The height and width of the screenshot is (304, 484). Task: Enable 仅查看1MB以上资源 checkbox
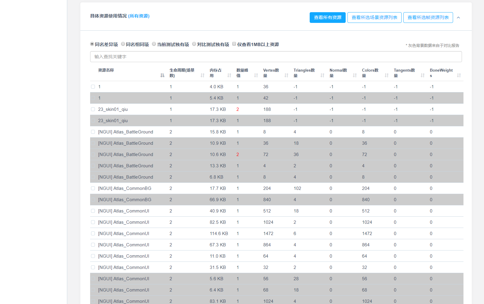pyautogui.click(x=234, y=44)
